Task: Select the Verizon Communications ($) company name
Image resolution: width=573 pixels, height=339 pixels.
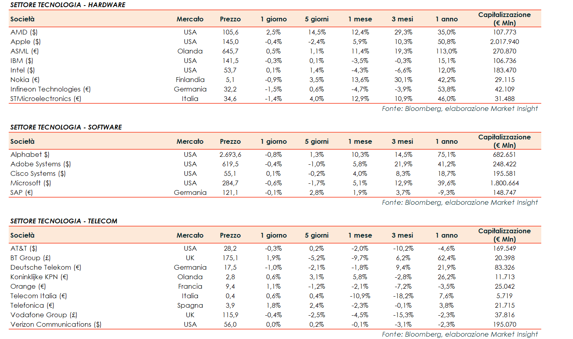Action: [x=56, y=324]
